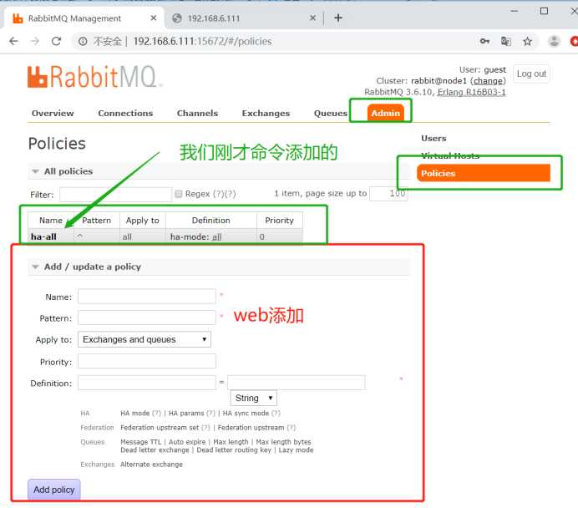Insert the Alternate exchange shortcut
The width and height of the screenshot is (578, 508).
coord(151,465)
